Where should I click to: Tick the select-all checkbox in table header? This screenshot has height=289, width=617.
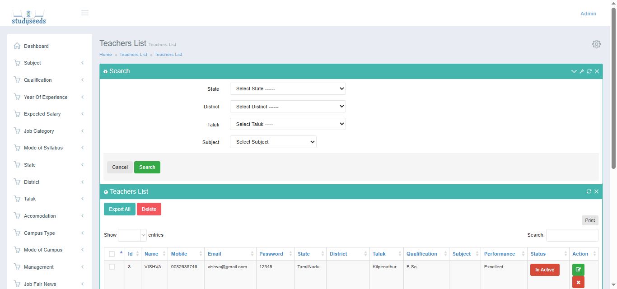(112, 254)
